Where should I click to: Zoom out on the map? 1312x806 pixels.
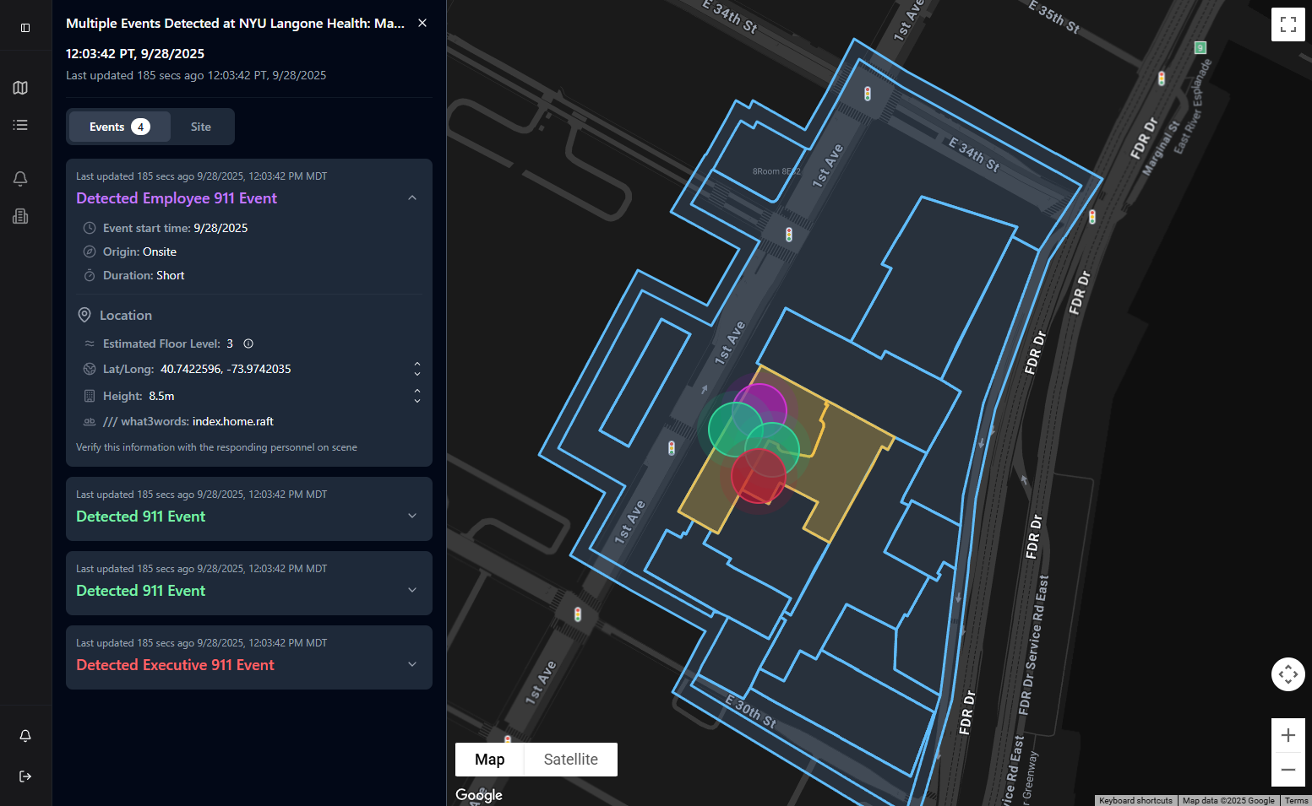coord(1288,770)
